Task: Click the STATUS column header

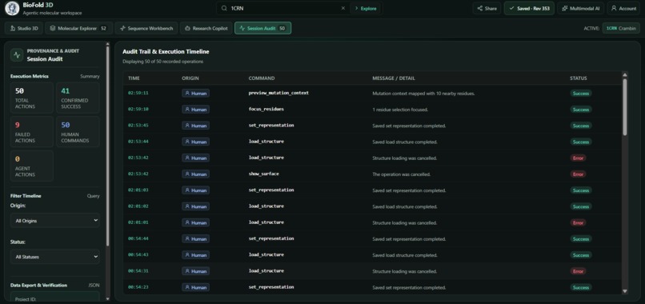Action: pyautogui.click(x=578, y=78)
